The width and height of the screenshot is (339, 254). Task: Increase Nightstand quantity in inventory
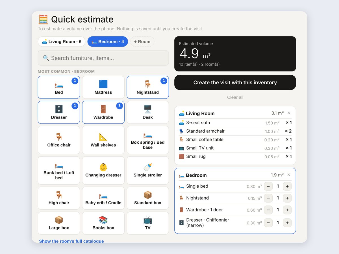pyautogui.click(x=287, y=198)
